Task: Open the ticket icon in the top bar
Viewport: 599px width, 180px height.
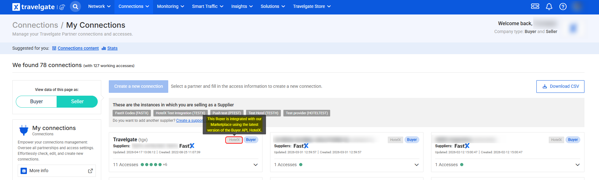Action: 535,6
